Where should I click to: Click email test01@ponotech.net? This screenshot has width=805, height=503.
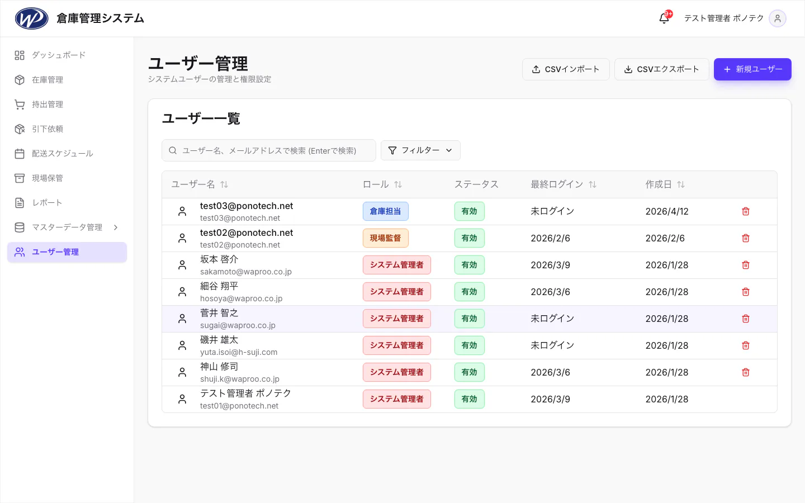(239, 406)
